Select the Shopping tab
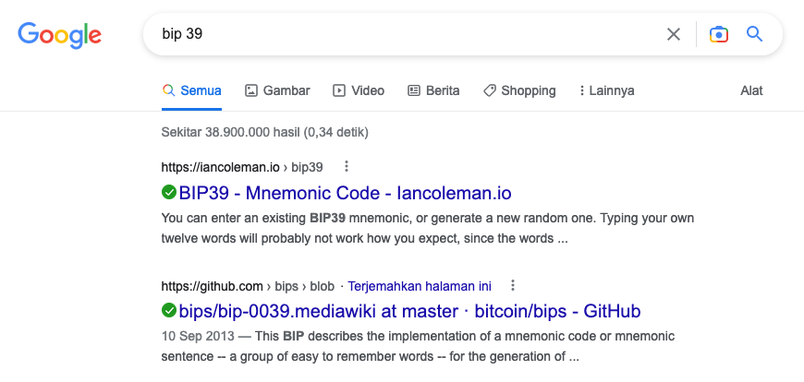The image size is (804, 382). tap(519, 90)
